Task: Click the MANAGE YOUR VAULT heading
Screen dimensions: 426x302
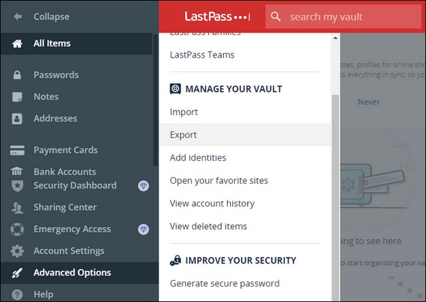Action: pyautogui.click(x=234, y=89)
